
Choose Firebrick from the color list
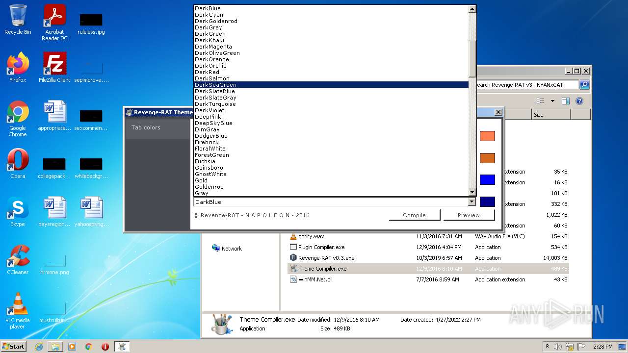point(331,142)
